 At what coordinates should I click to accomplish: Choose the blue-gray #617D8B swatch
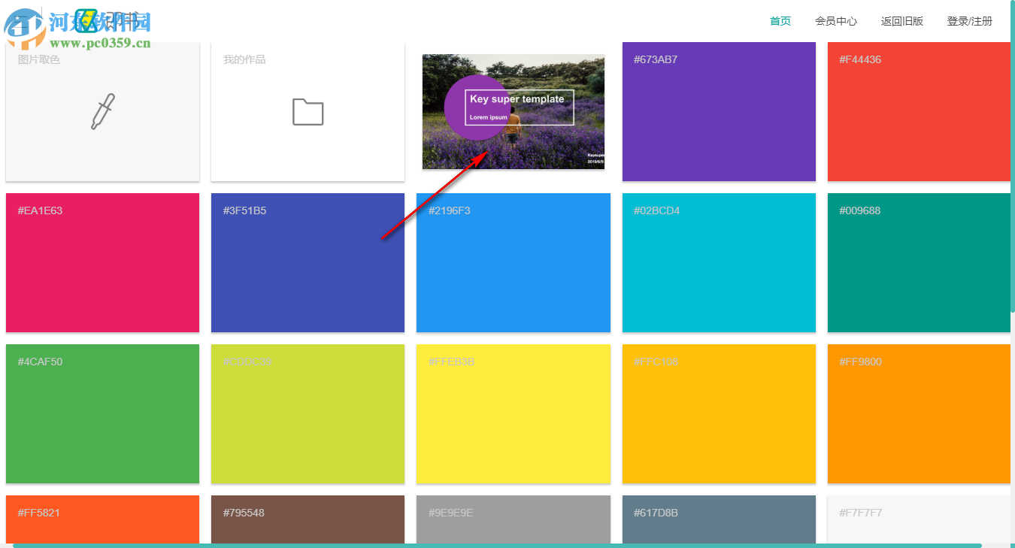click(x=719, y=519)
